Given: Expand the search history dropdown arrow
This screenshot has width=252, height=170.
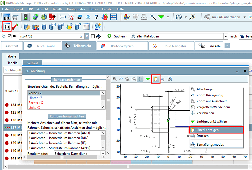Looking at the screenshot, I should (x=87, y=36).
